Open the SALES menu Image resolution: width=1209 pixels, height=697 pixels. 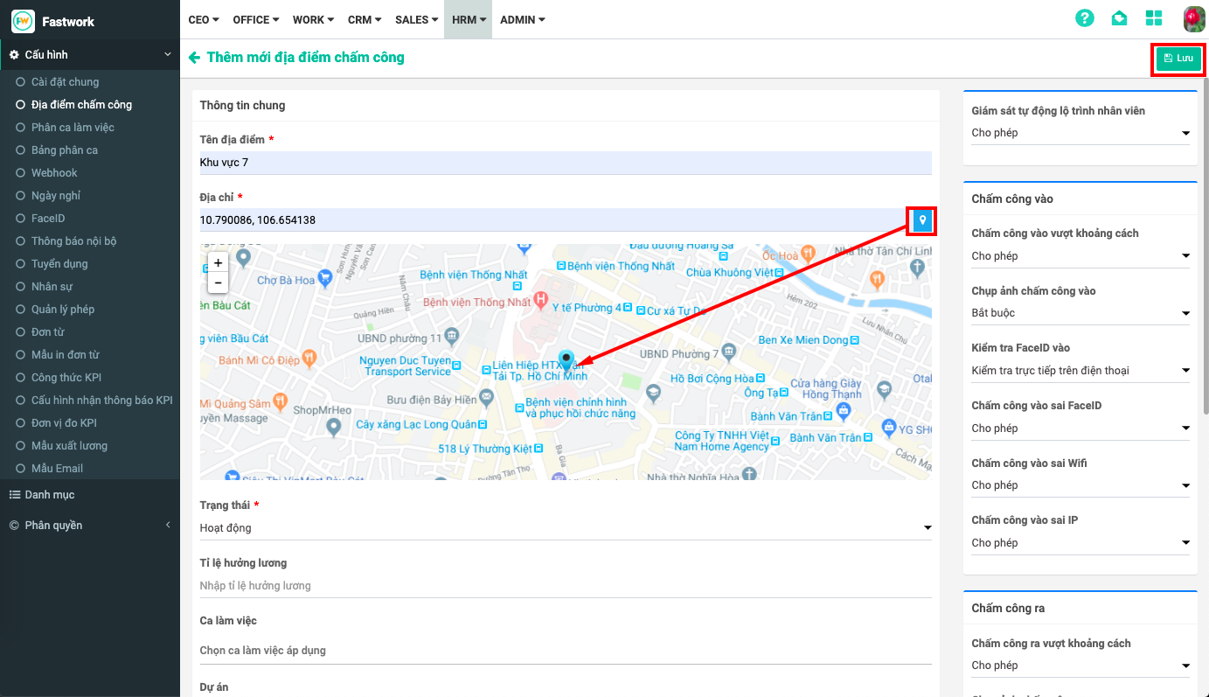[416, 19]
